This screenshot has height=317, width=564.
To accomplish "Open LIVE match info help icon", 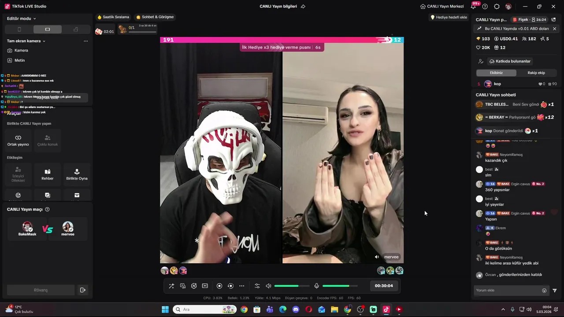I will (47, 210).
